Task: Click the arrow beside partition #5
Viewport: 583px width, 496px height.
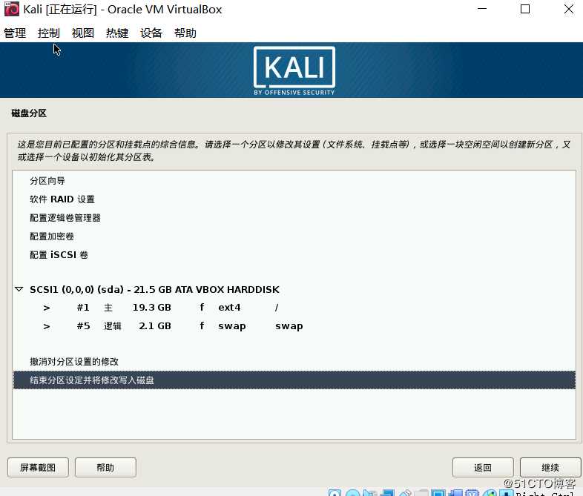Action: click(47, 326)
